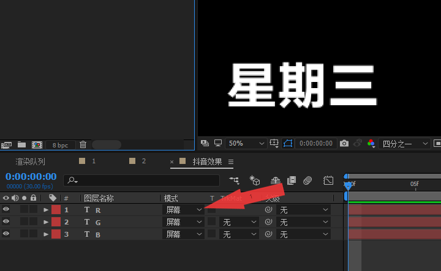Open the graph editor icon
Viewport: 441px width, 271px height.
[328, 180]
